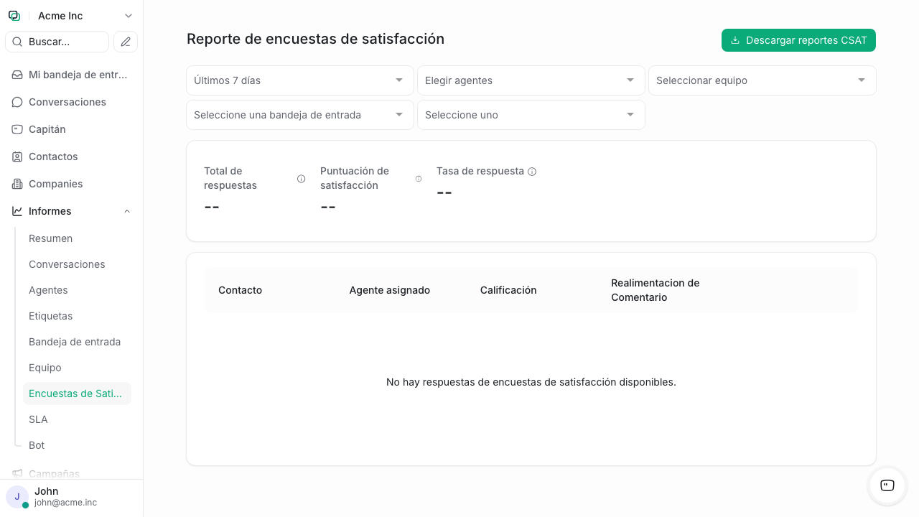
Task: Collapse the Informes section
Action: [126, 211]
